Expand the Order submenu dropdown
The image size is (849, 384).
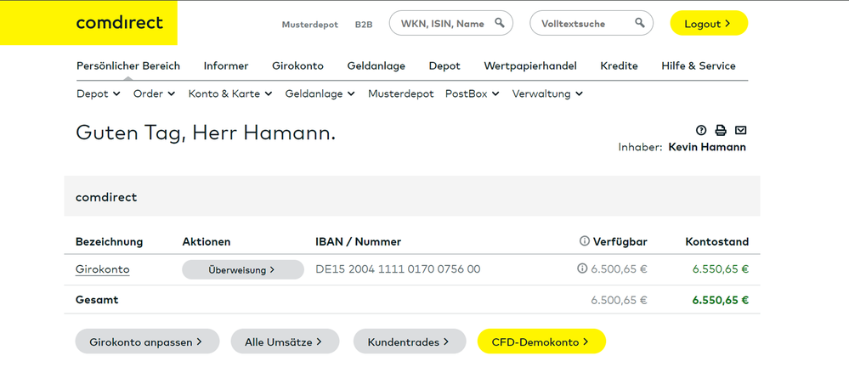point(155,93)
